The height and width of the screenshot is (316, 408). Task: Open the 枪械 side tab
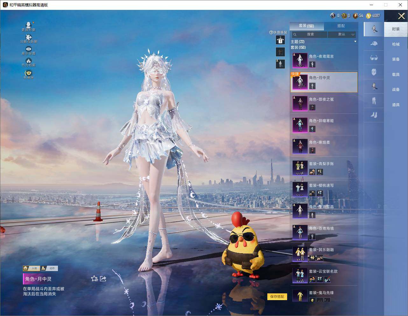pos(396,44)
